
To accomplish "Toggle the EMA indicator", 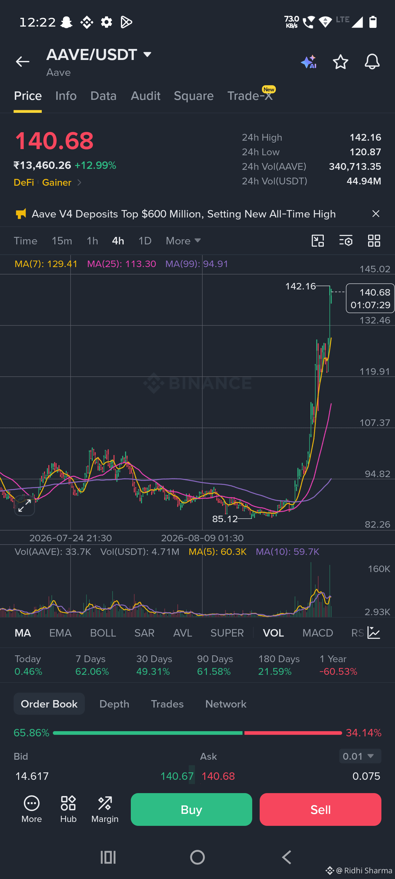I will [60, 633].
